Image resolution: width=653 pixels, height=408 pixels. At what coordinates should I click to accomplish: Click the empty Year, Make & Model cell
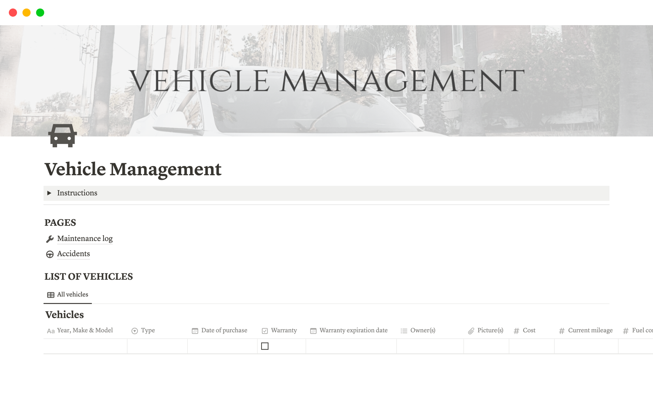click(85, 346)
